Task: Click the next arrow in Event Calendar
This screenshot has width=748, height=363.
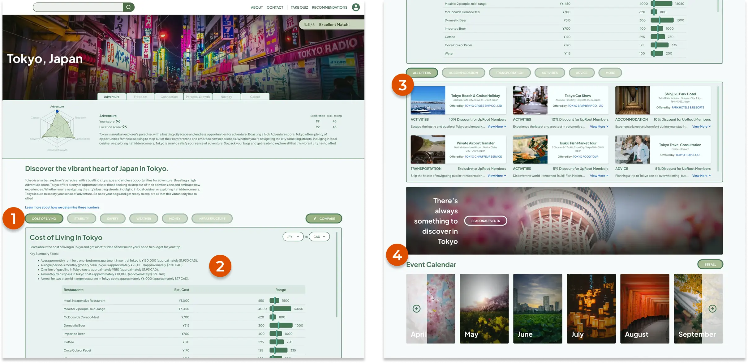Action: (712, 309)
